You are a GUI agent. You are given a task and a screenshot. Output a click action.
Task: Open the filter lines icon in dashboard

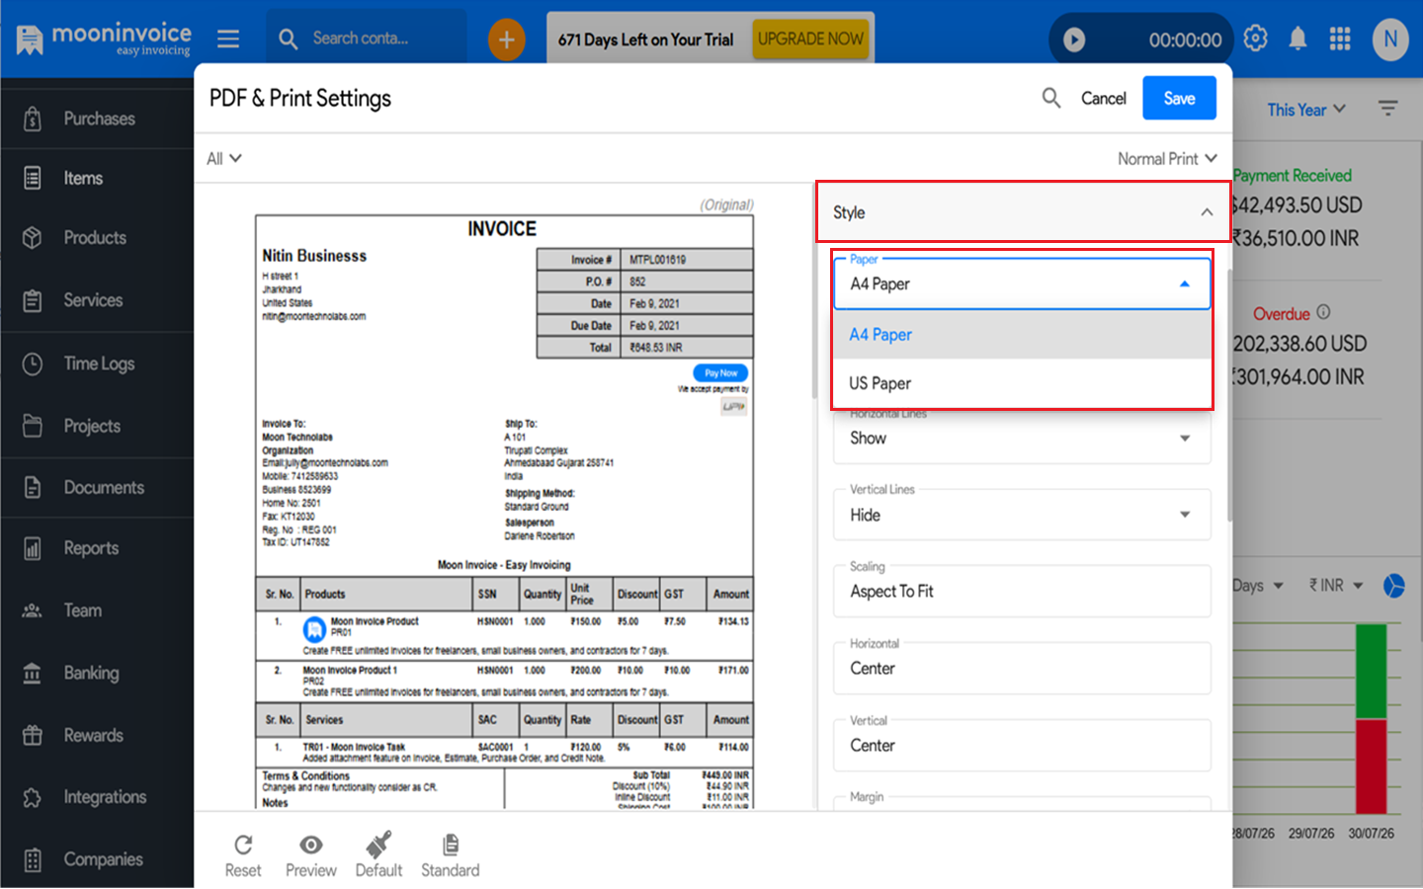click(1388, 109)
